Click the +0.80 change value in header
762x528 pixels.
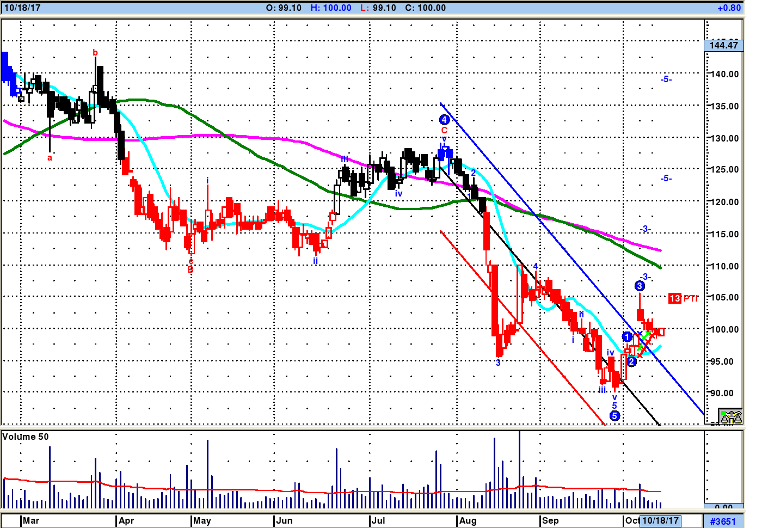(x=729, y=8)
